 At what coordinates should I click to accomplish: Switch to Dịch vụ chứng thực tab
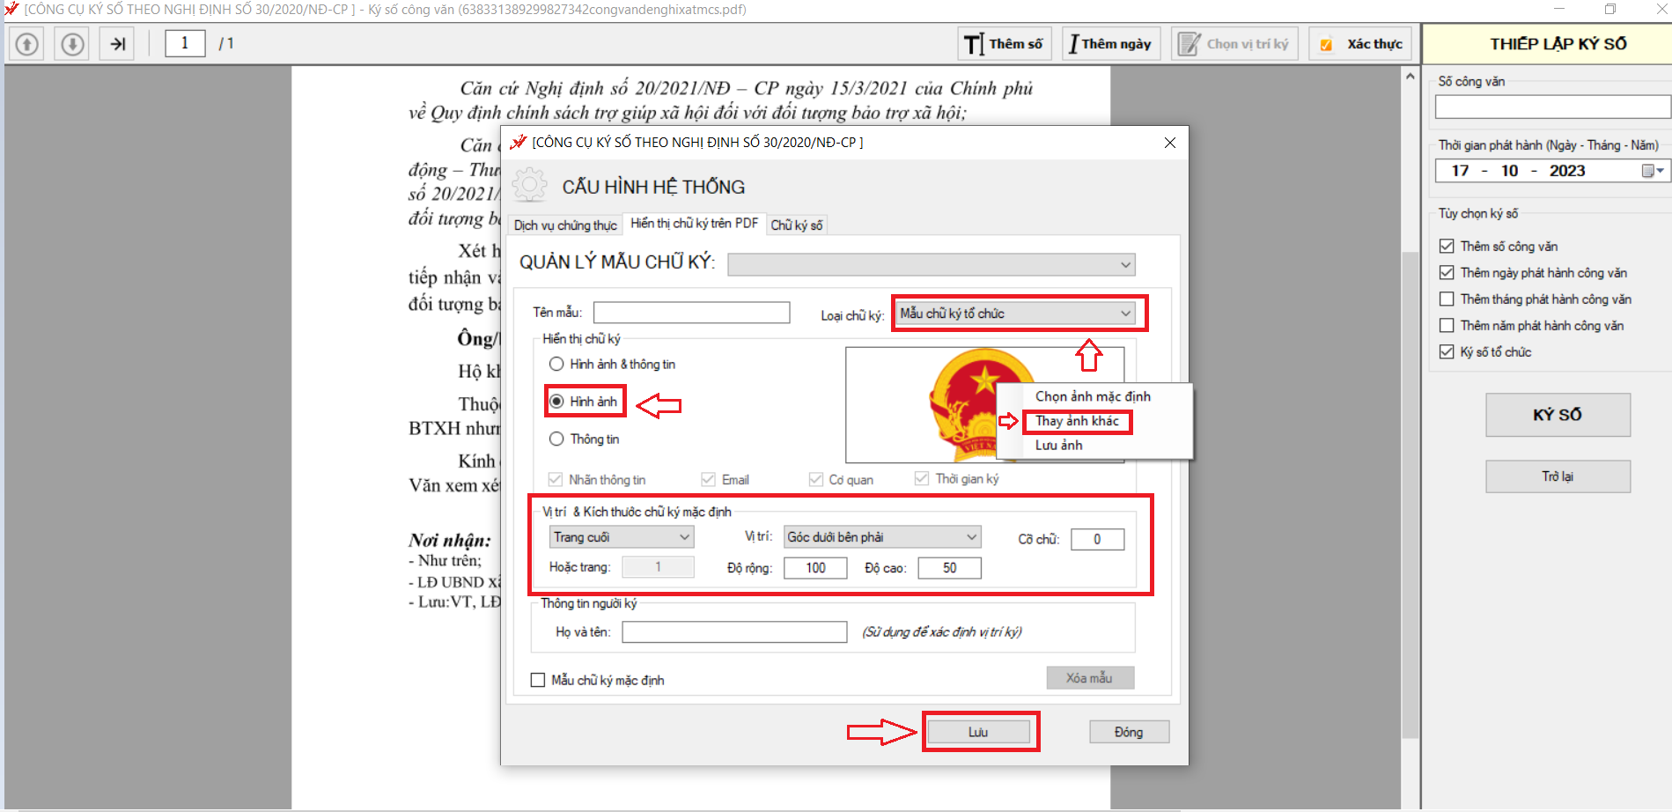564,225
